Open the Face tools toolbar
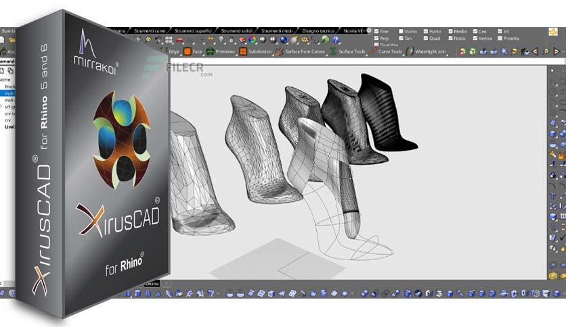The width and height of the screenshot is (566, 327). coord(193,51)
